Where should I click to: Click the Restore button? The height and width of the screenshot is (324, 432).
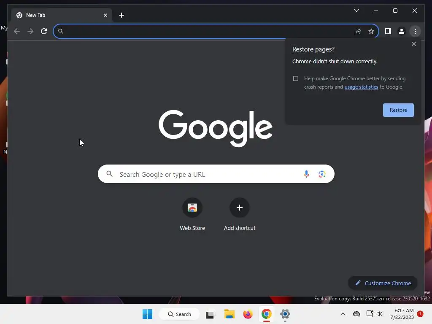click(x=398, y=110)
